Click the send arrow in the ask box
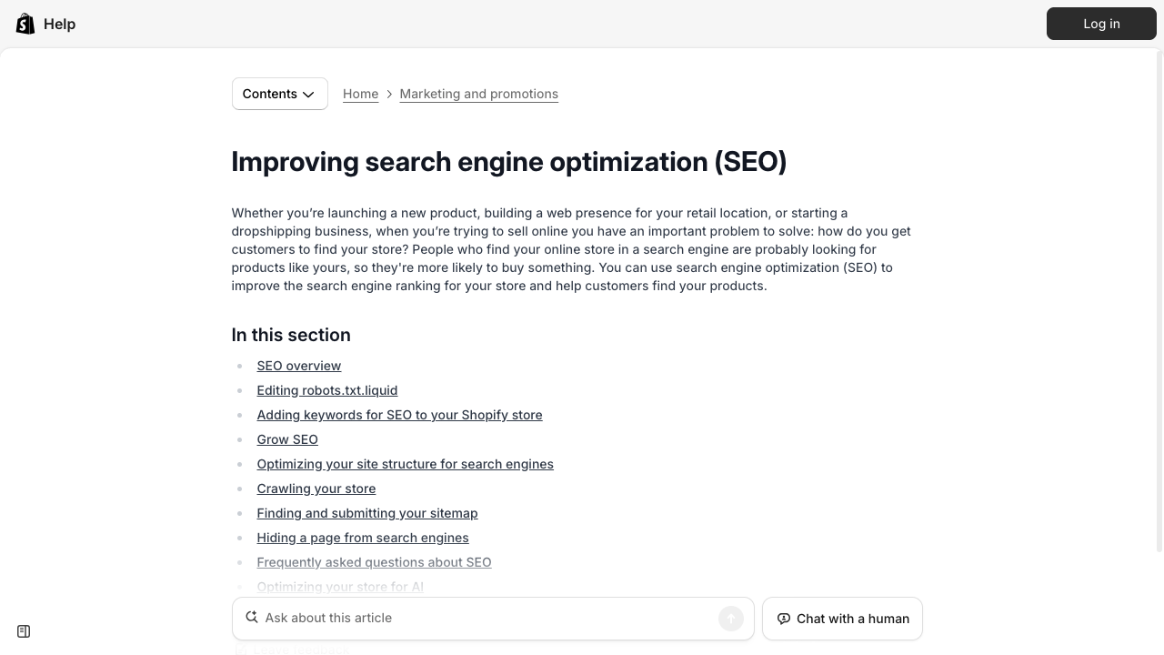 click(x=731, y=619)
